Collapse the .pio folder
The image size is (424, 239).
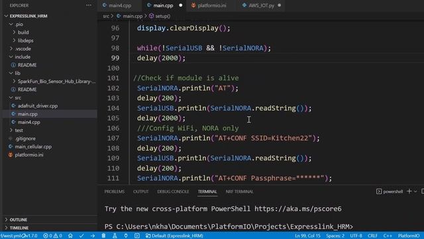pos(11,24)
